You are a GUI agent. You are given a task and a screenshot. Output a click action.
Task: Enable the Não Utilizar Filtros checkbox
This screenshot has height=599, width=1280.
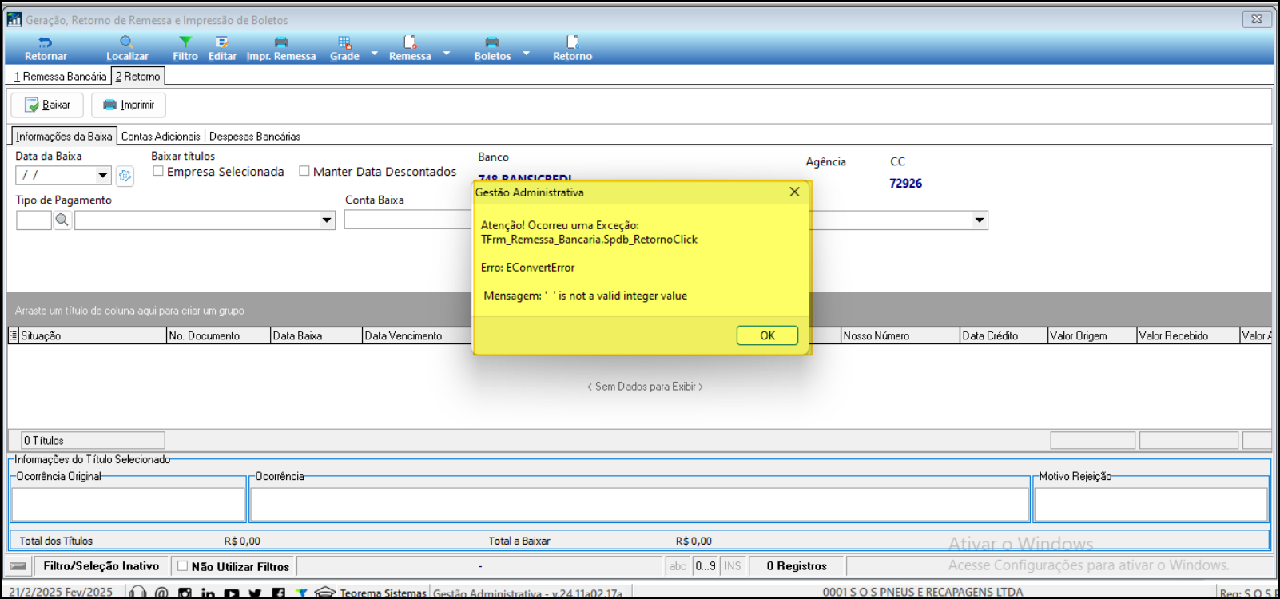pos(182,566)
